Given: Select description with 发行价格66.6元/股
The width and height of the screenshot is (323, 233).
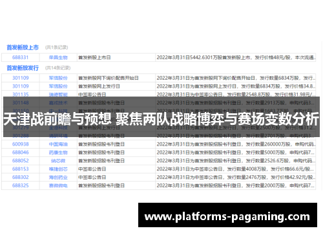Looking at the screenshot, I should tap(235, 169).
